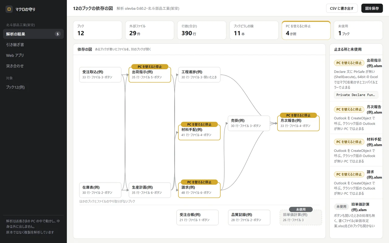Open 月次報告(例).xlsm issue in right panel

click(x=356, y=118)
